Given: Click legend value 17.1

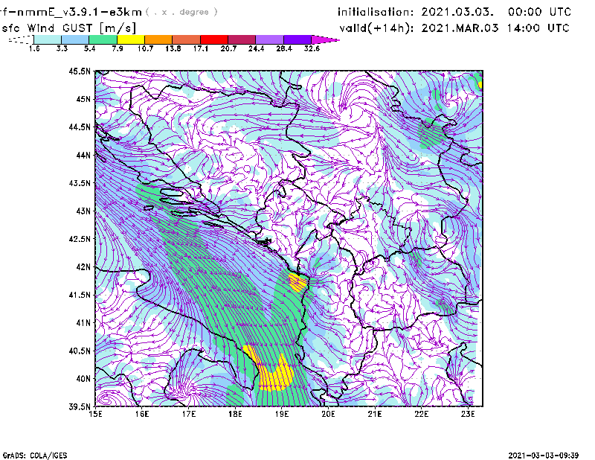Looking at the screenshot, I should coord(201,48).
